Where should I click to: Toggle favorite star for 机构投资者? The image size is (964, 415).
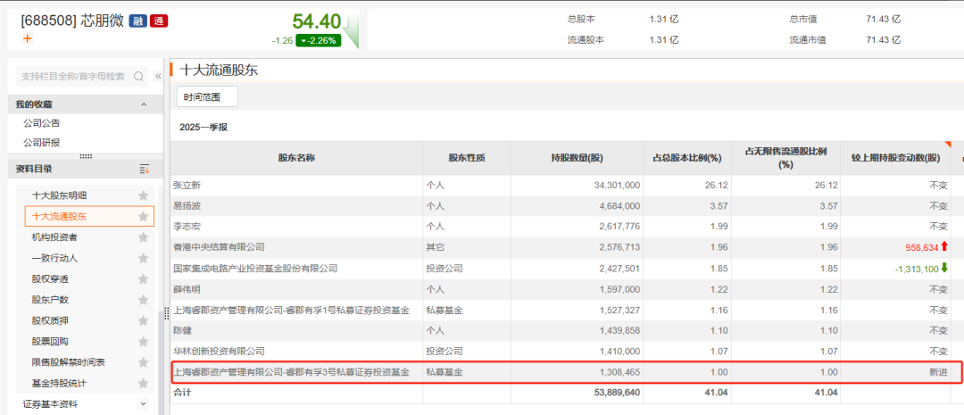click(x=143, y=237)
